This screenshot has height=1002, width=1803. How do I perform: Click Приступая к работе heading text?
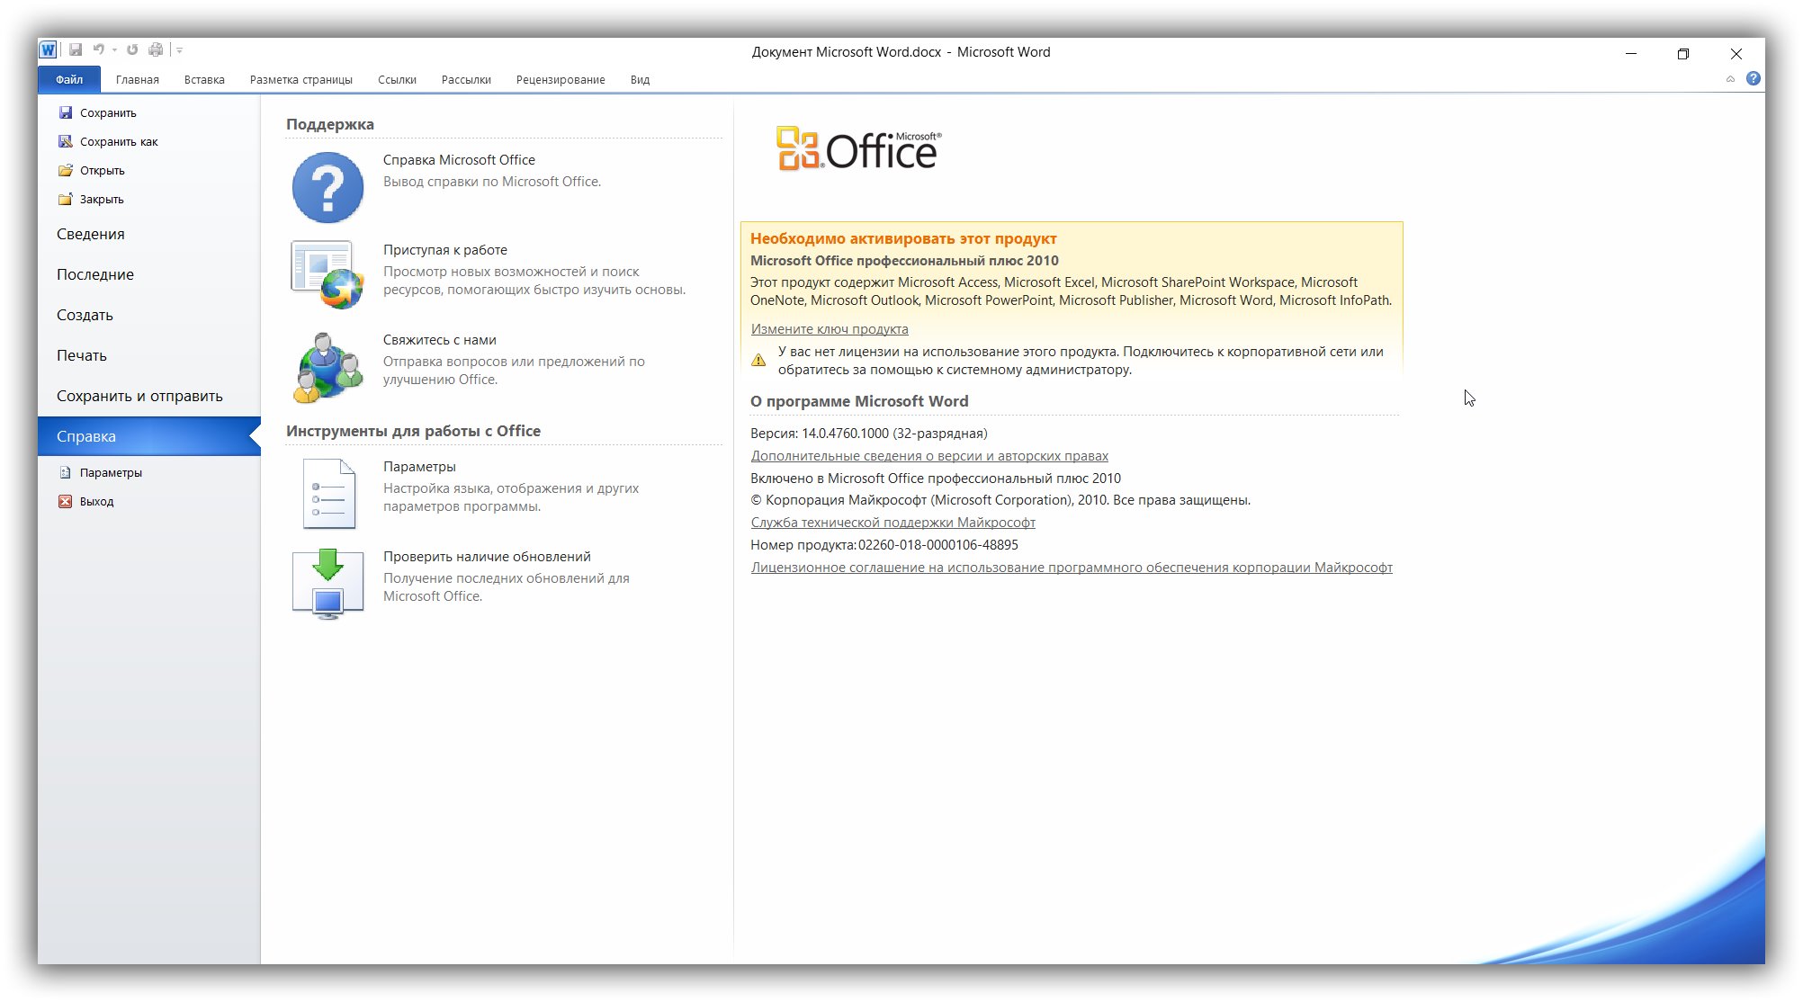445,249
